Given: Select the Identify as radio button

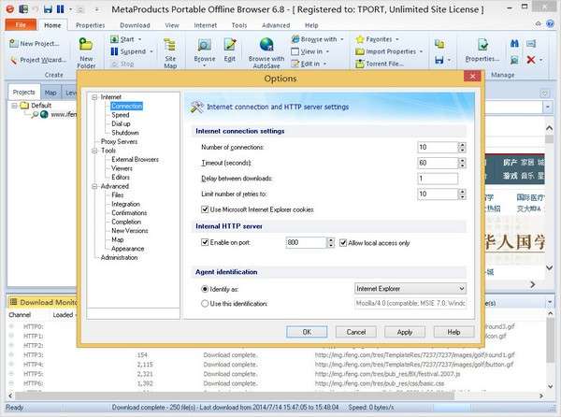Looking at the screenshot, I should [205, 289].
